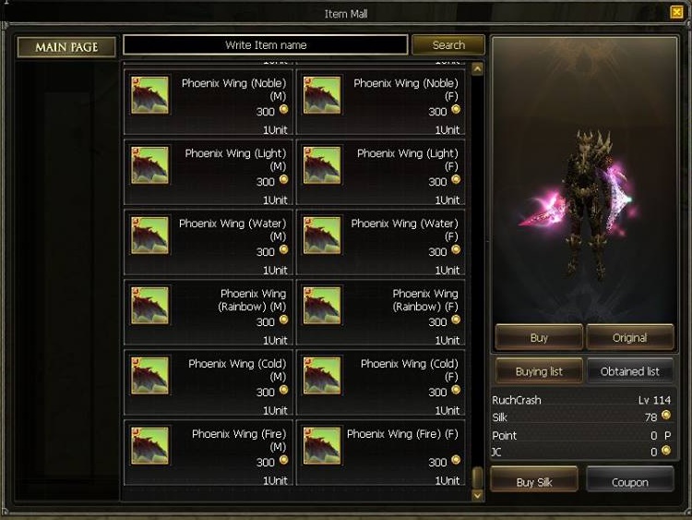Choose Phoenix Wing (Water) (F) icon
692x520 pixels.
322,235
